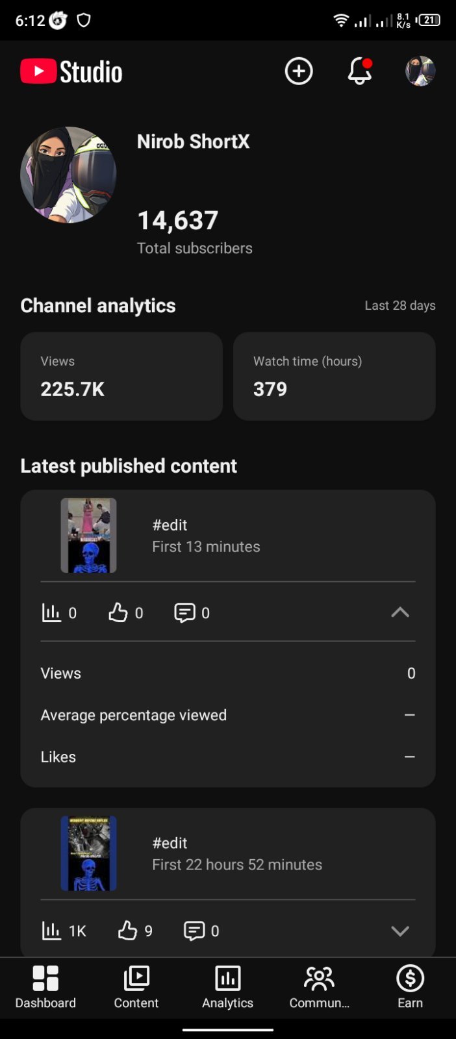Tap the views bar-chart icon on first video
Screen dimensions: 456x1039
tap(51, 612)
